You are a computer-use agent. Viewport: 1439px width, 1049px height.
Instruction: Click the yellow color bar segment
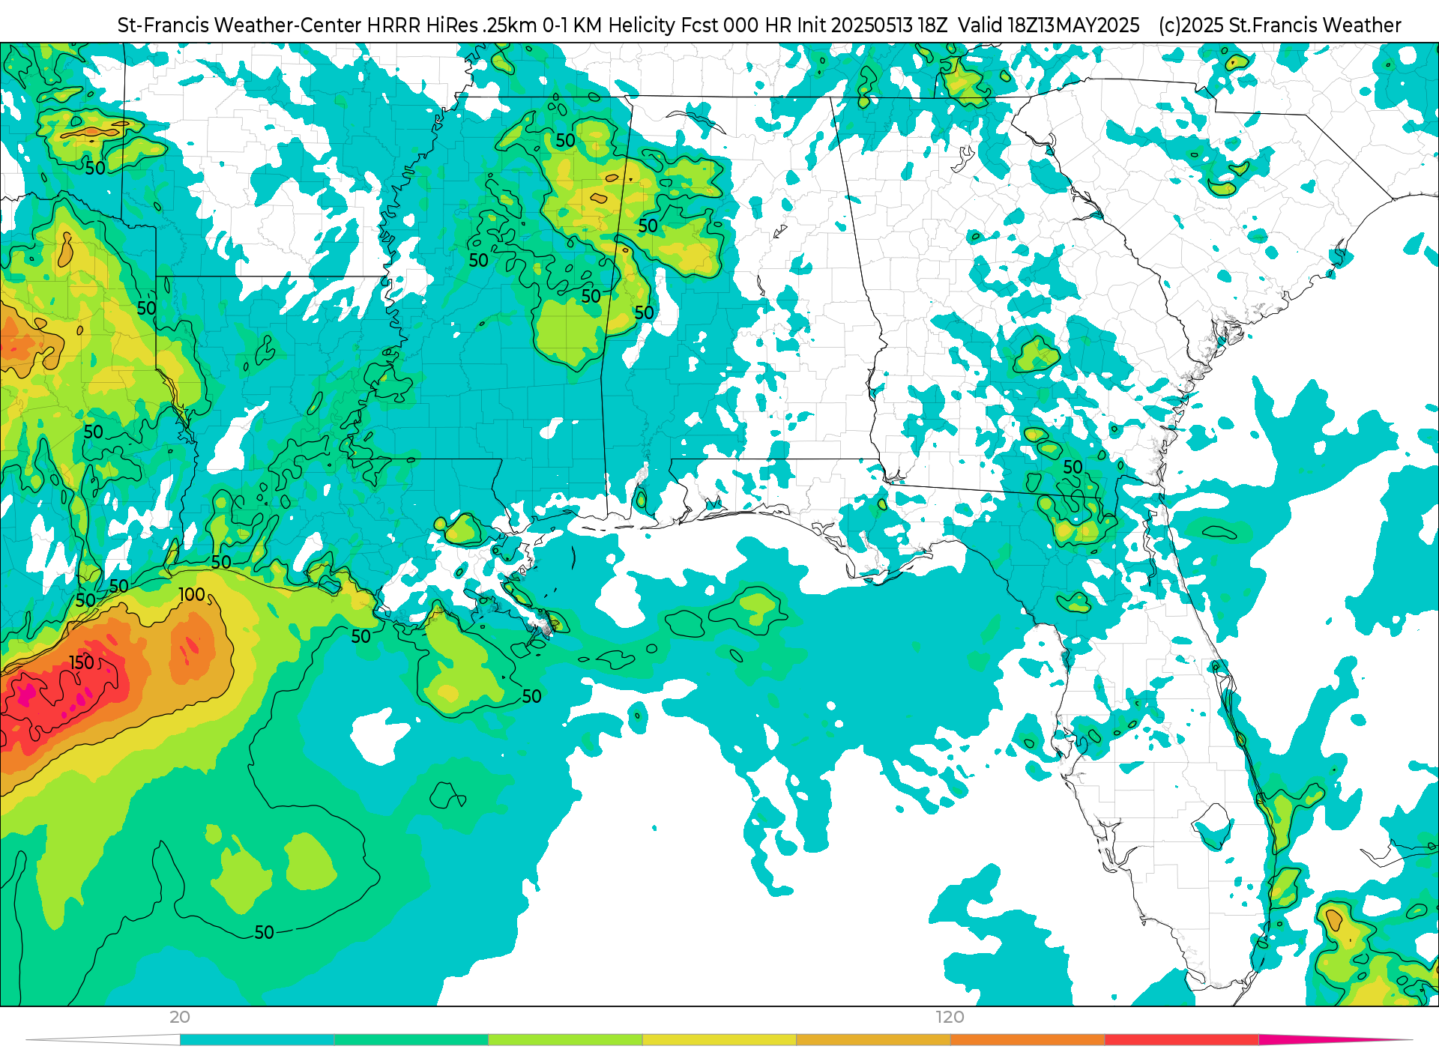click(x=719, y=1040)
